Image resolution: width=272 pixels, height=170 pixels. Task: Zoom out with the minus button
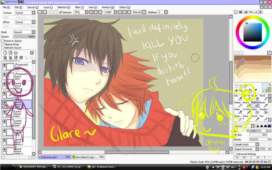click(91, 12)
